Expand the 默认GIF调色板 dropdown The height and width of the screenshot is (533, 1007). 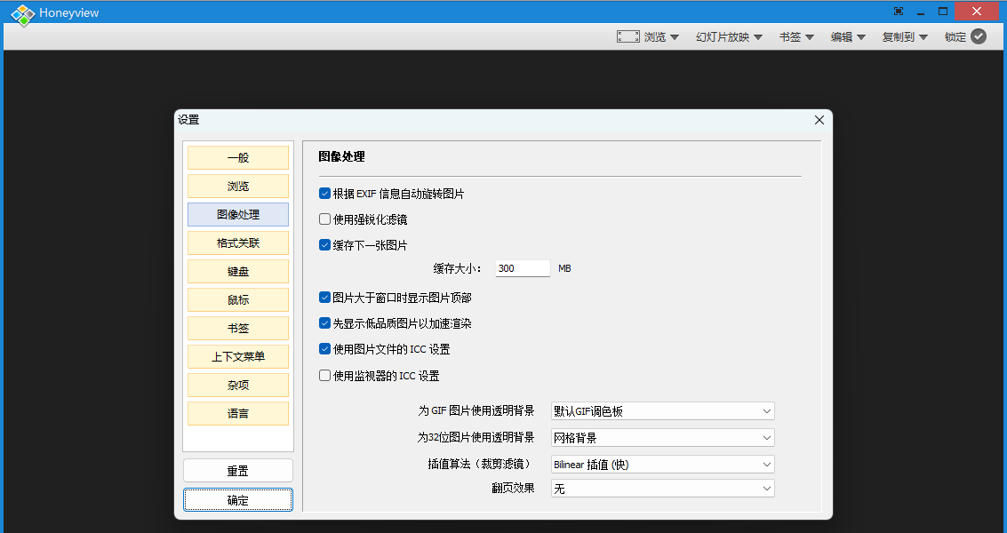tap(662, 410)
